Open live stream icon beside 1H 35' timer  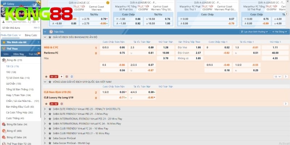[x=61, y=76]
